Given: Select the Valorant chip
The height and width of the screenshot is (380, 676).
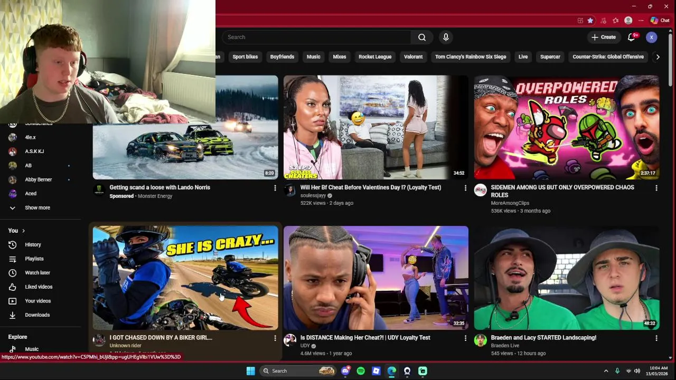Looking at the screenshot, I should [x=413, y=57].
